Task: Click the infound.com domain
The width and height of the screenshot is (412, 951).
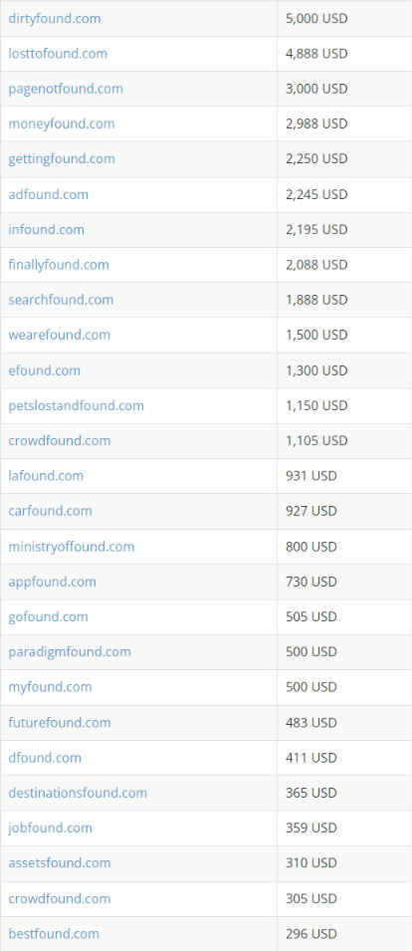Action: point(46,229)
